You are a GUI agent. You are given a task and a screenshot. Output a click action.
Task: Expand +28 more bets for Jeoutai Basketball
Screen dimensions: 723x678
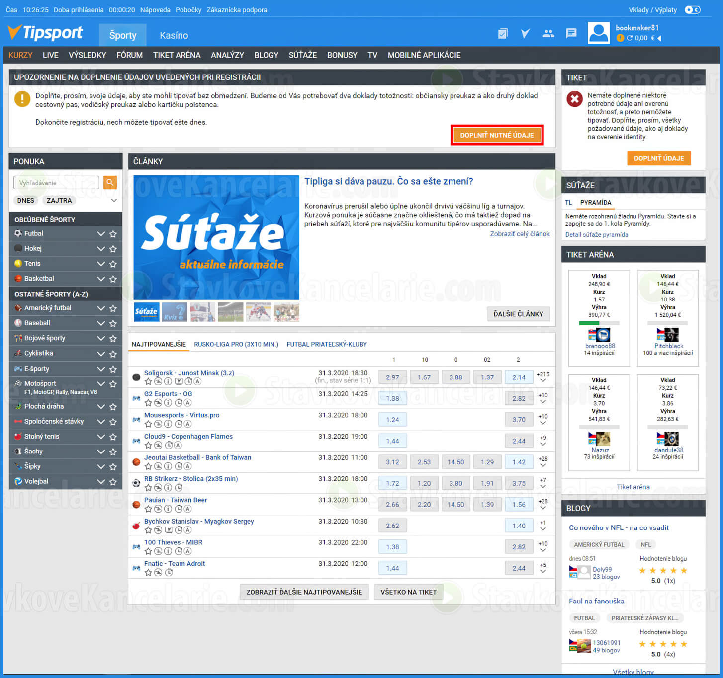pyautogui.click(x=543, y=462)
